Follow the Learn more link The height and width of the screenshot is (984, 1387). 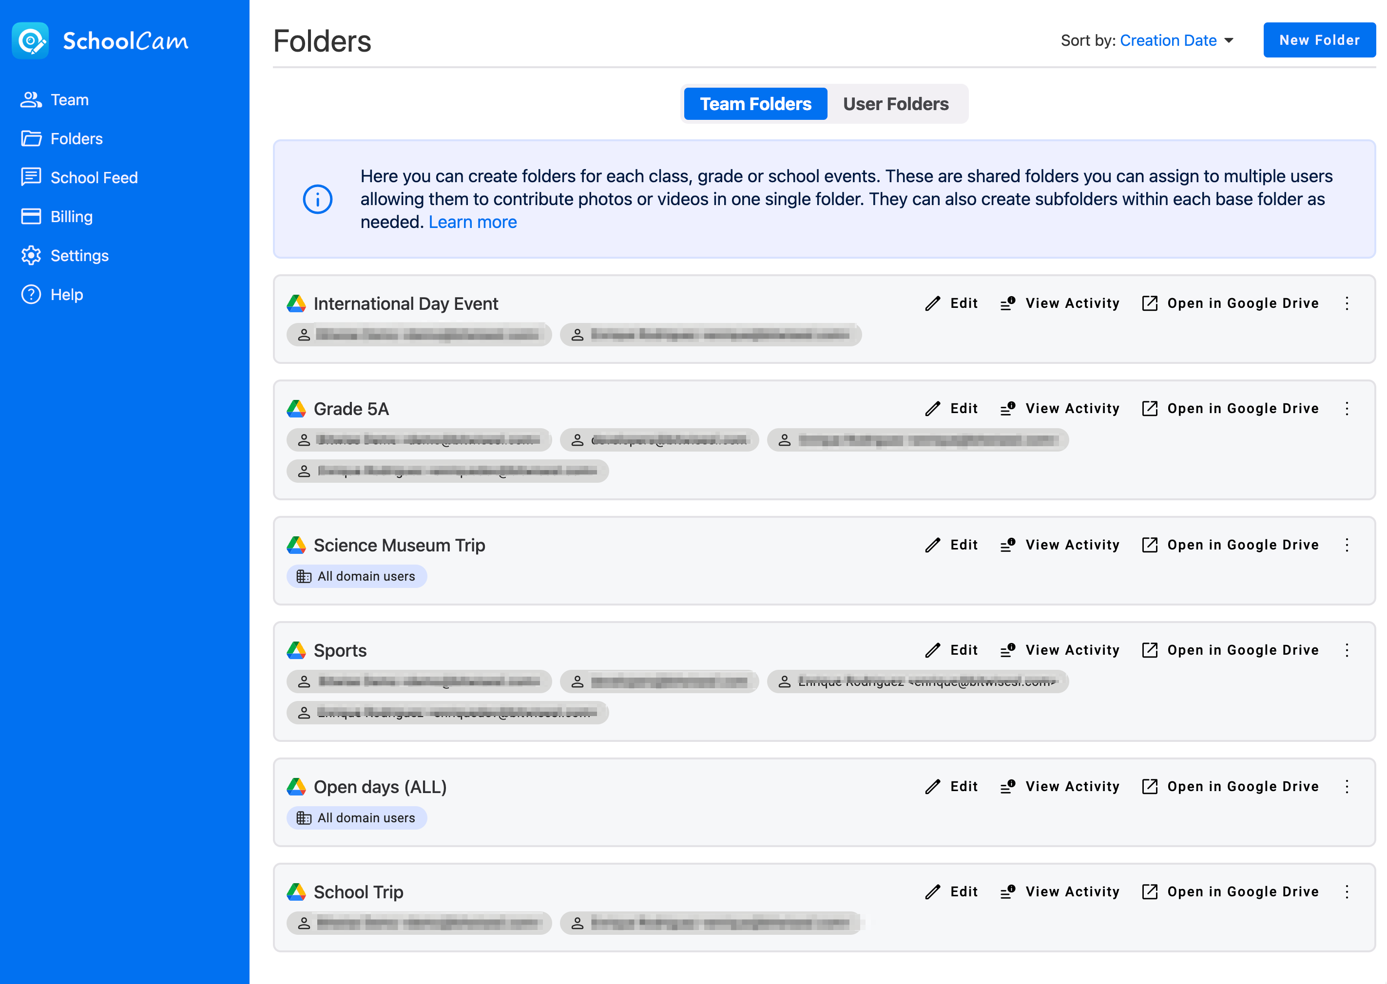pyautogui.click(x=472, y=222)
